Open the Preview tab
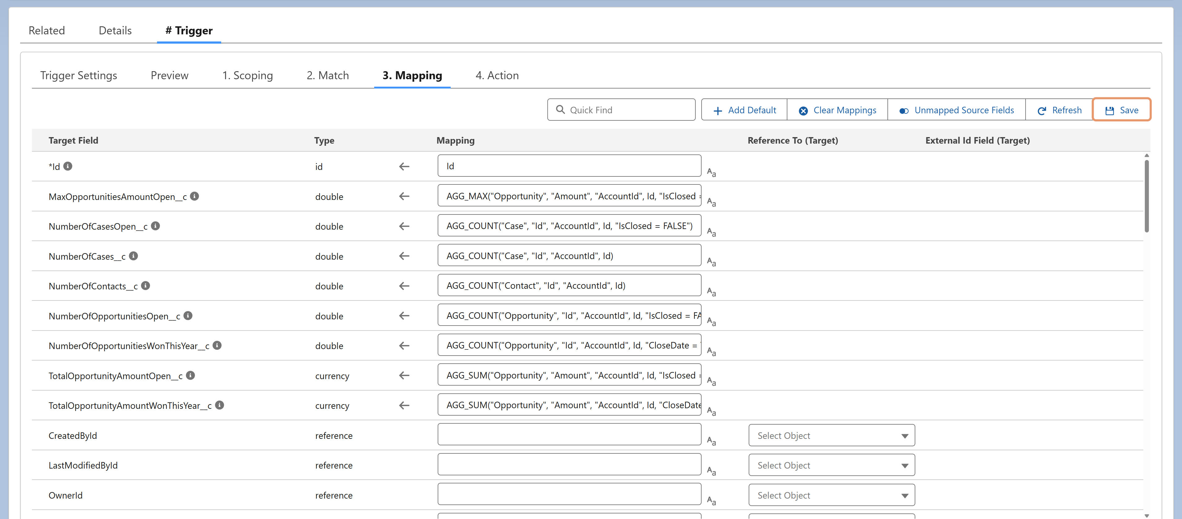The height and width of the screenshot is (519, 1182). tap(169, 75)
